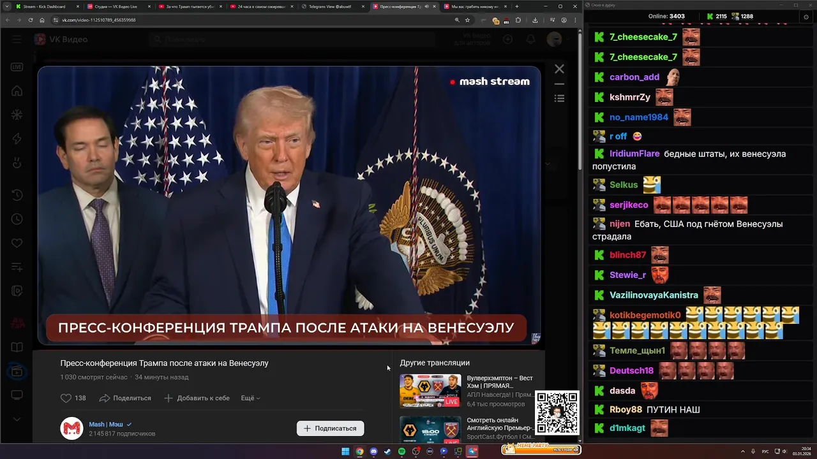Expand the Ещё dropdown
The width and height of the screenshot is (817, 459).
(250, 398)
